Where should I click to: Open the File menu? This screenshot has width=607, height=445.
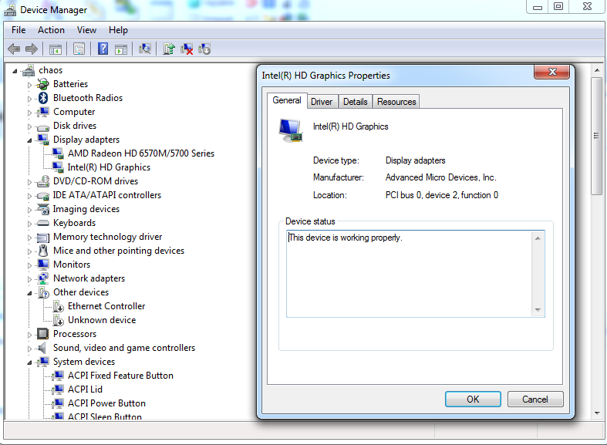[x=19, y=30]
